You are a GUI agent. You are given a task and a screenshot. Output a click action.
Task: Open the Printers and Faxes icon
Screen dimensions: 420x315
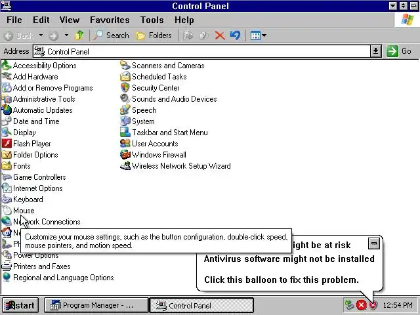(7, 266)
